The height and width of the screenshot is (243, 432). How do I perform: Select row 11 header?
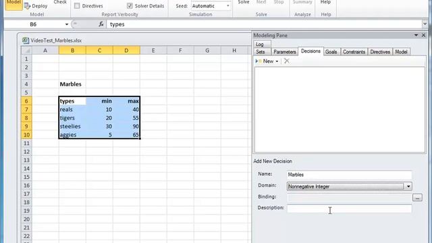(26, 143)
